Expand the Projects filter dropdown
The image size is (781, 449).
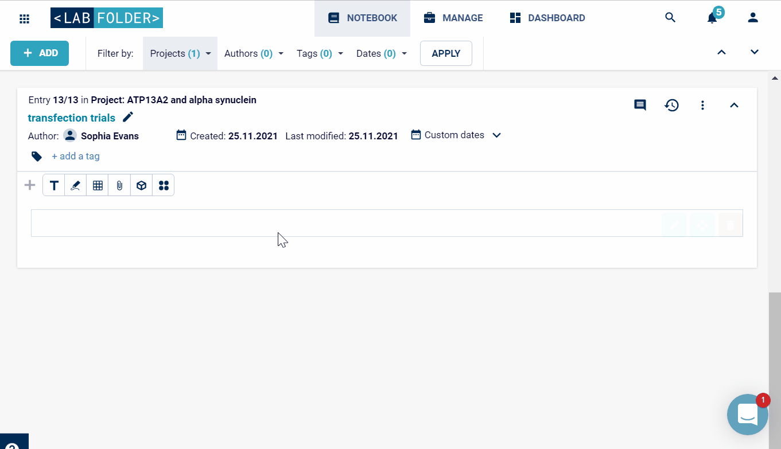tap(180, 53)
